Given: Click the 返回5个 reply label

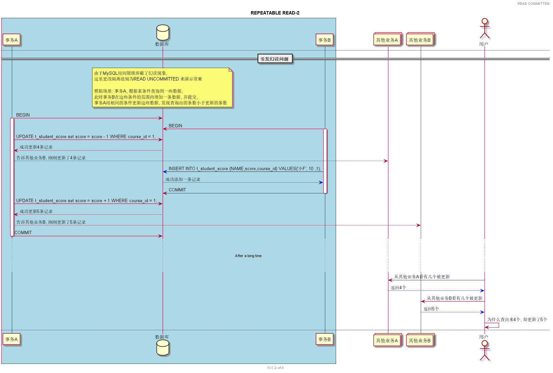Looking at the screenshot, I should click(431, 309).
